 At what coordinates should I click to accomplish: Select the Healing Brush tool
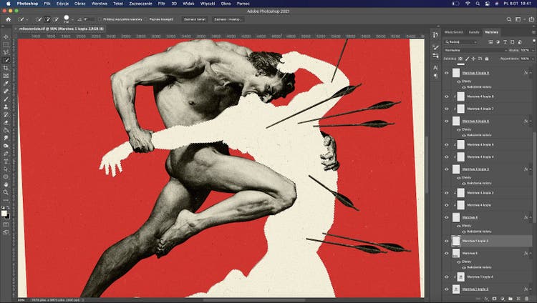(x=6, y=91)
